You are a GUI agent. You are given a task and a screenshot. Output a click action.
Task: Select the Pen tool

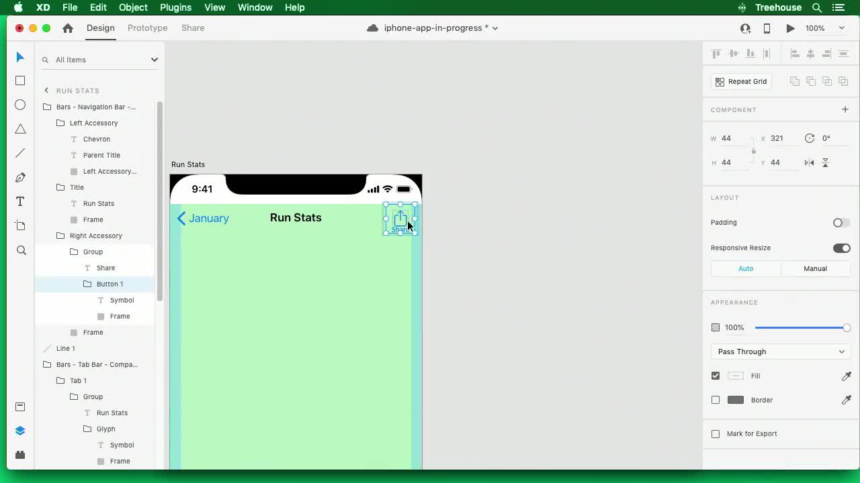(x=20, y=177)
